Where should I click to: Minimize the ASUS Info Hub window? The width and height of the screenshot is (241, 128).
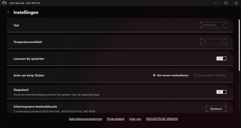pos(216,3)
